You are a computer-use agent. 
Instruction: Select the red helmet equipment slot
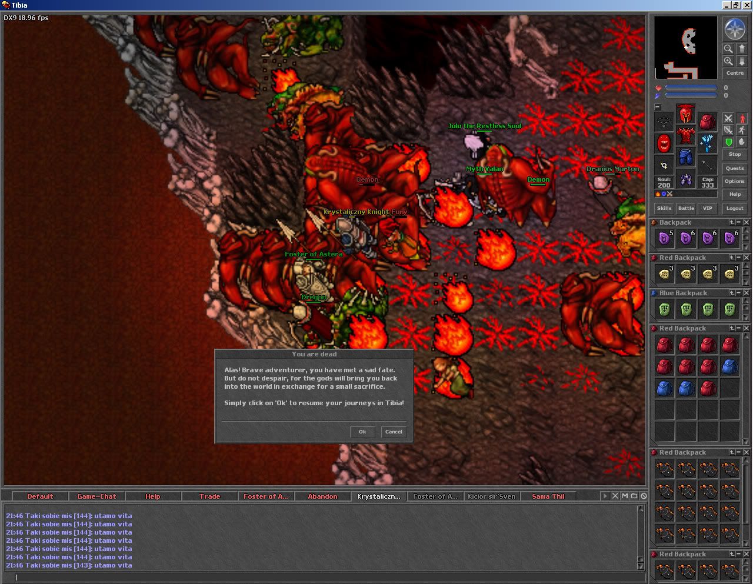tap(685, 114)
